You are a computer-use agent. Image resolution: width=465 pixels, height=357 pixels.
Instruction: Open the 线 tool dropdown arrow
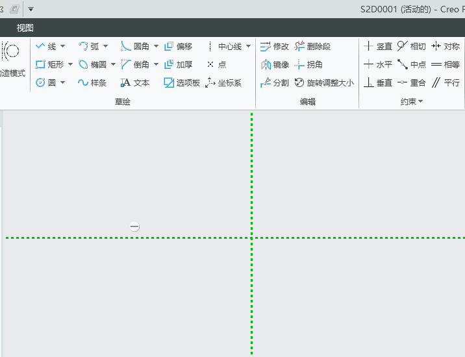(x=62, y=46)
